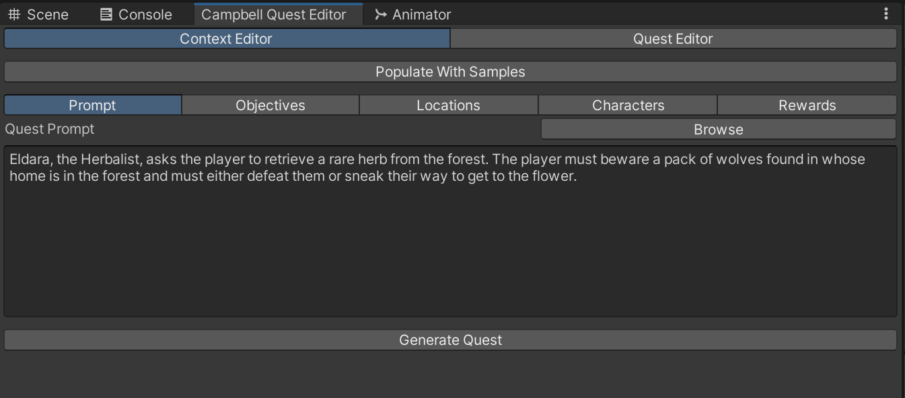905x398 pixels.
Task: Switch to the Campbell Quest Editor tab
Action: (x=274, y=14)
